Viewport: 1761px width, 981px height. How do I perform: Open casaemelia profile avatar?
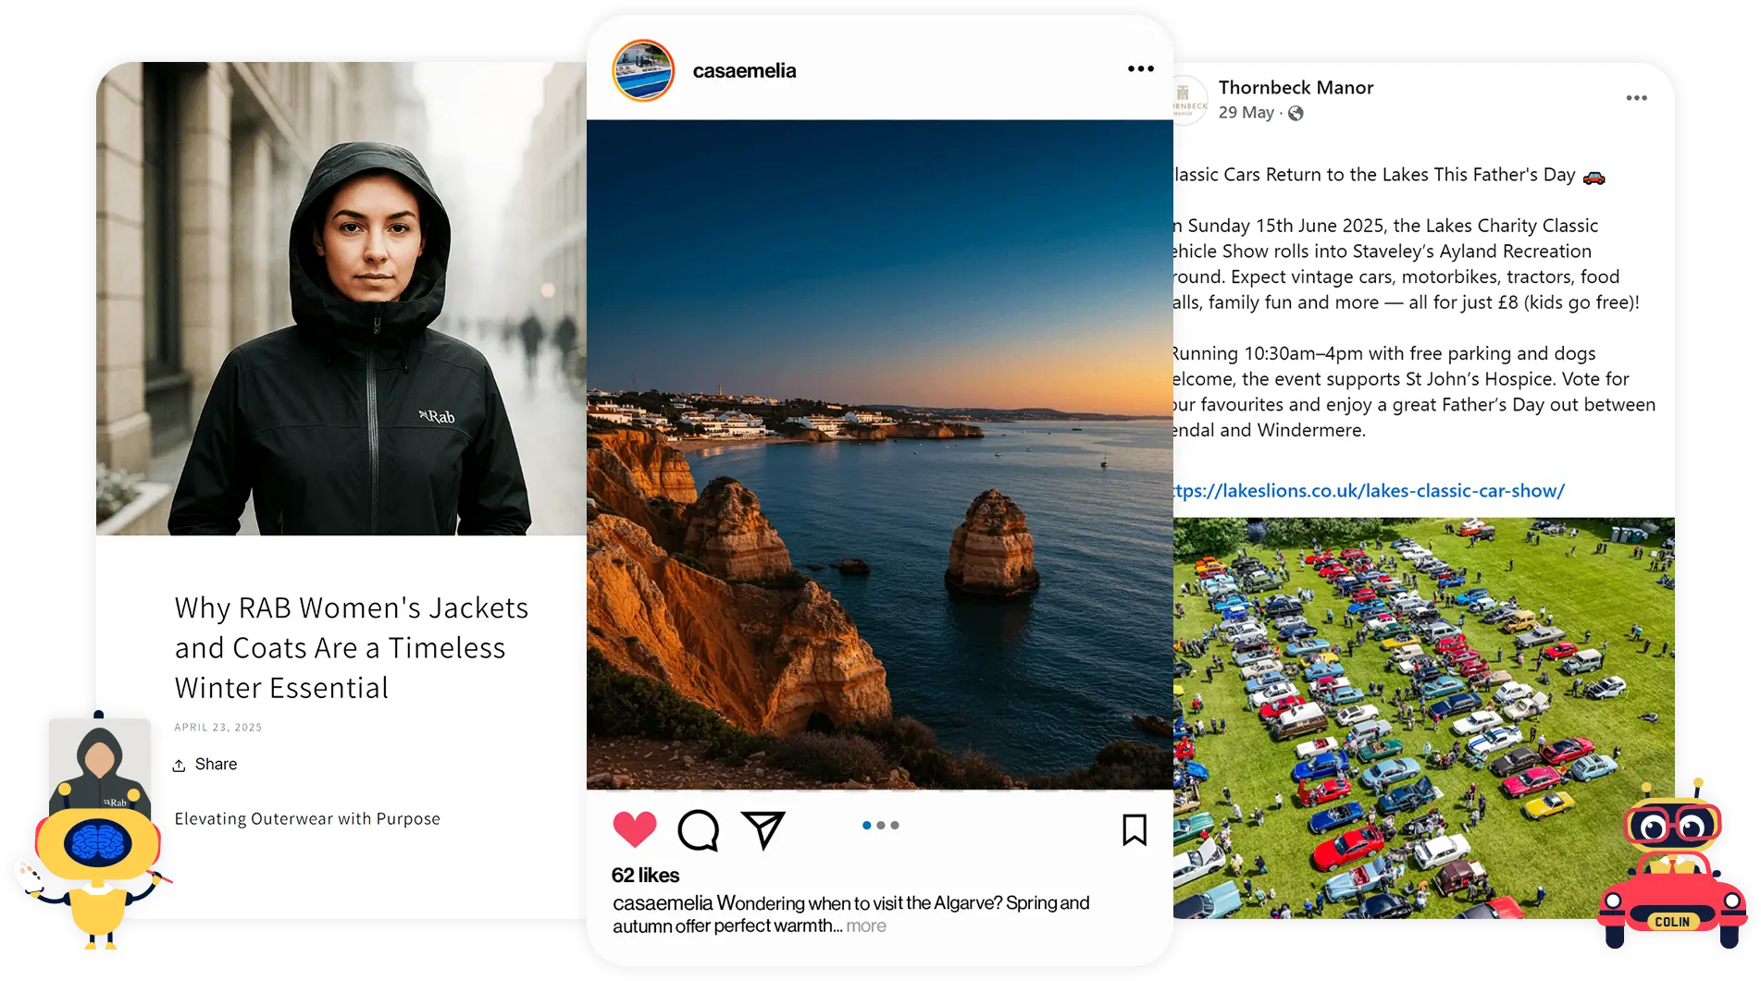pyautogui.click(x=643, y=70)
